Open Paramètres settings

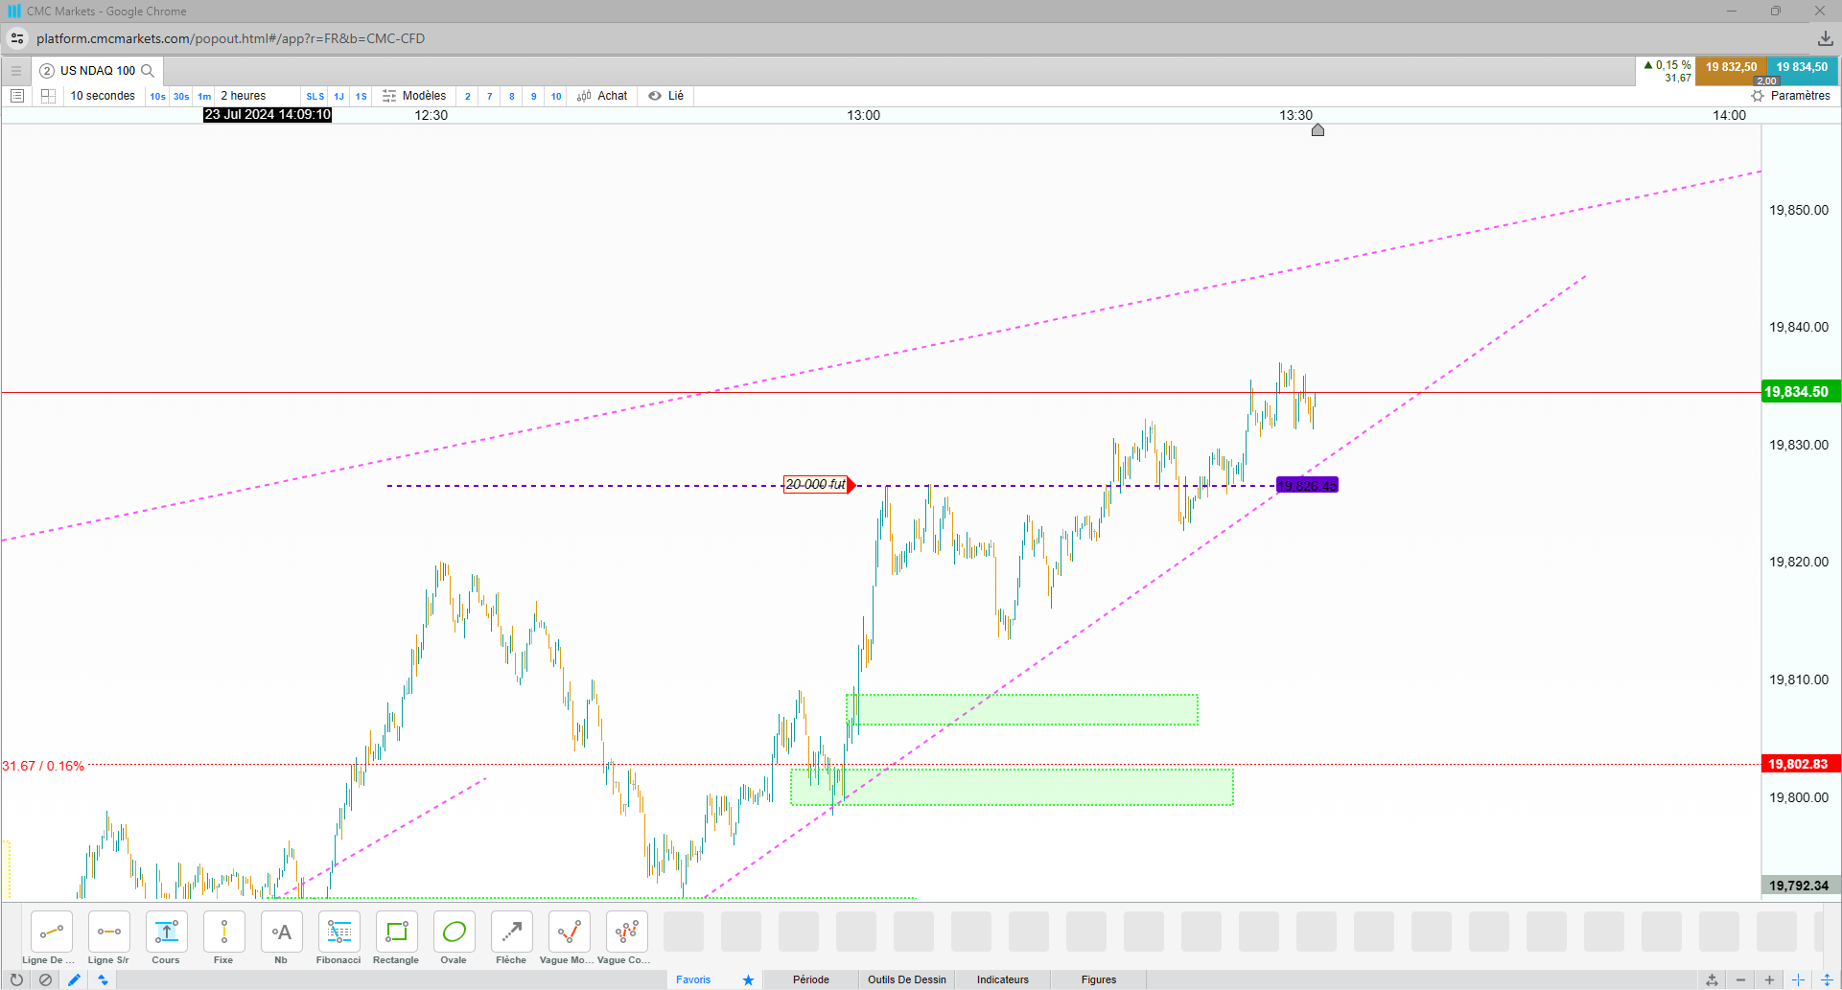[1791, 96]
